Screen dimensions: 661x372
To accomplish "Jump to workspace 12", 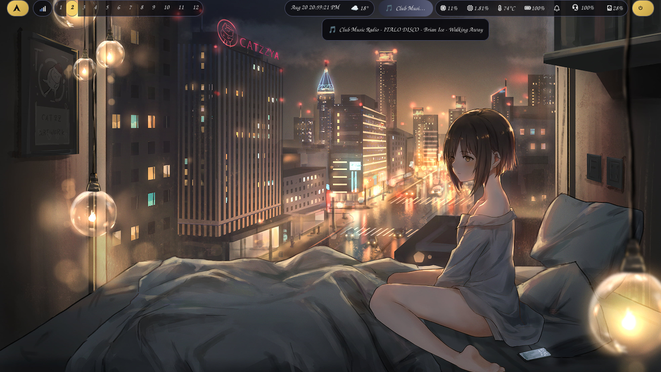I will pyautogui.click(x=195, y=8).
